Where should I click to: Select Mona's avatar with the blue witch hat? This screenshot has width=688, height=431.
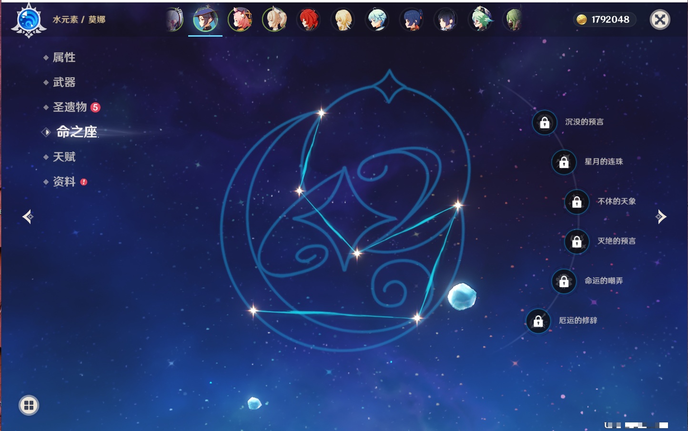(205, 20)
